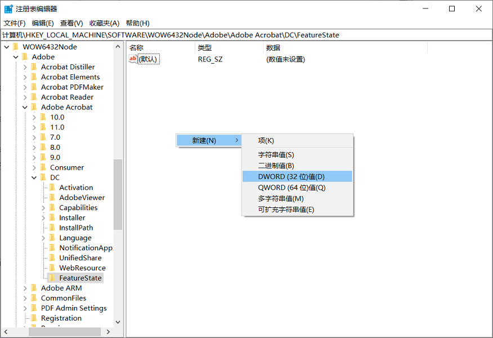Collapse the DC tree node

click(x=34, y=178)
